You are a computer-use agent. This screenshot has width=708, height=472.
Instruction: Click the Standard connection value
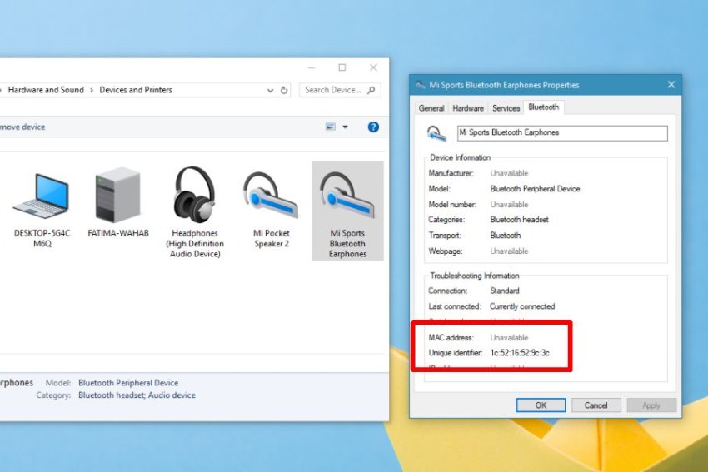[505, 291]
